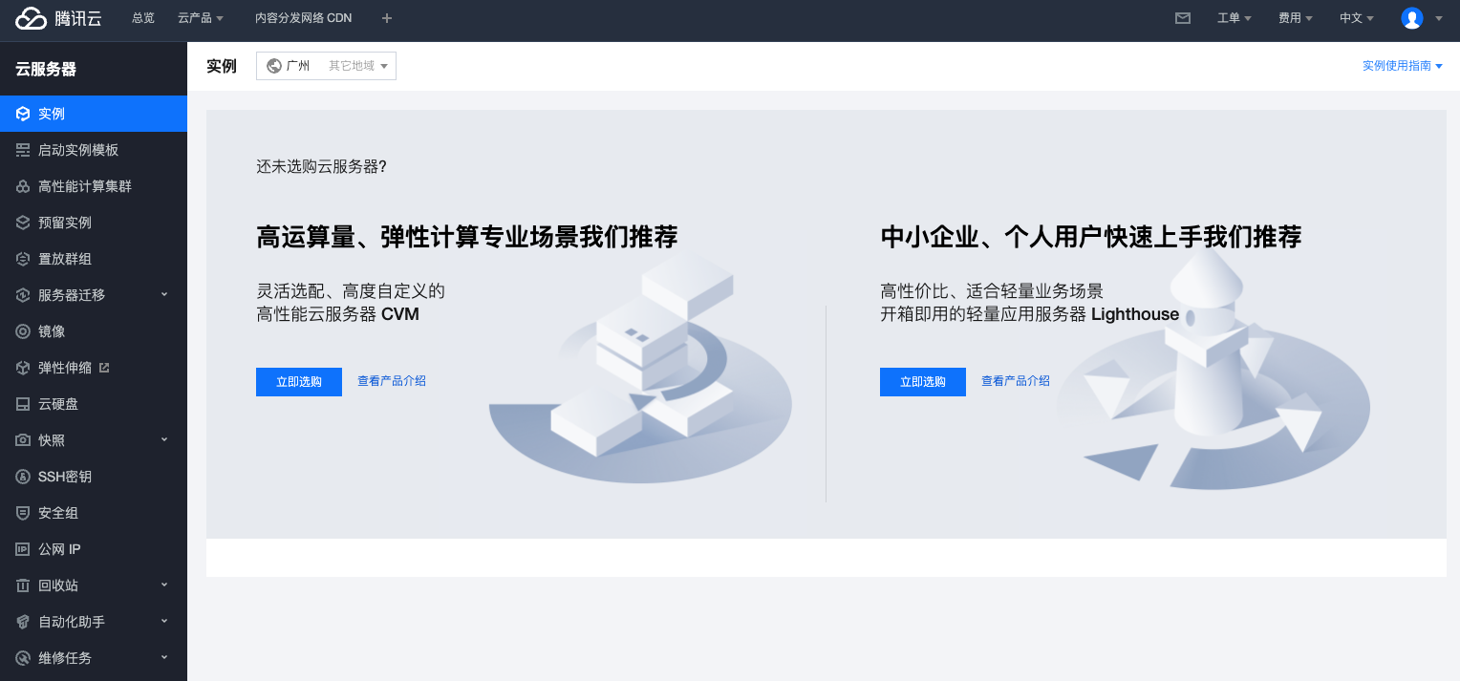Click the 置放群组 icon
1460x681 pixels.
click(23, 259)
